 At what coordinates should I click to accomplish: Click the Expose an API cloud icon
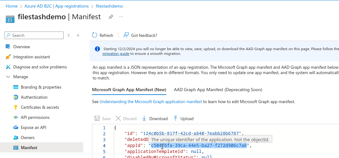tap(16, 127)
